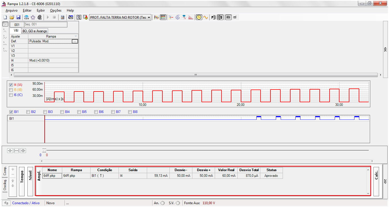Click the waveform graph icon
The width and height of the screenshot is (389, 207).
[x=156, y=17]
